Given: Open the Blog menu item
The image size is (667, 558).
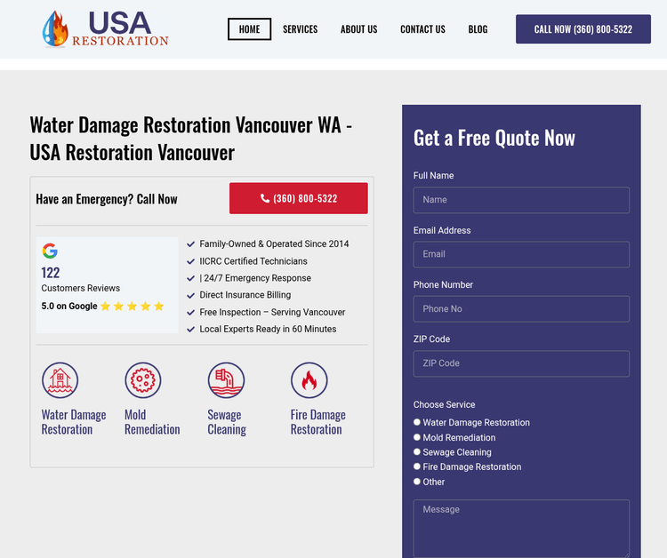Looking at the screenshot, I should point(478,29).
